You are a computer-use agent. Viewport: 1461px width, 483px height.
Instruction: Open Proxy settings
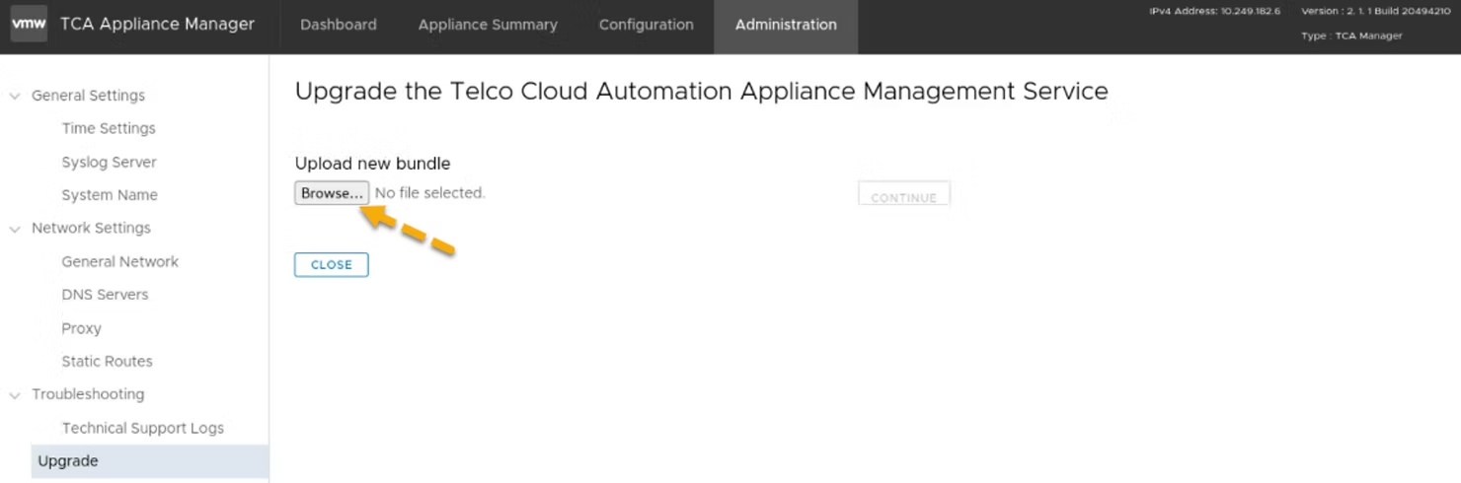tap(81, 328)
